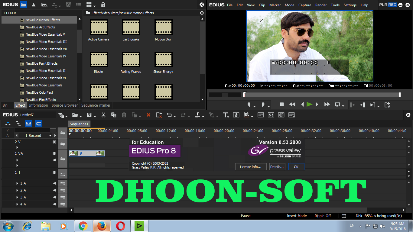The image size is (413, 232).
Task: Mute audio on track 4 A
Action: tap(55, 204)
